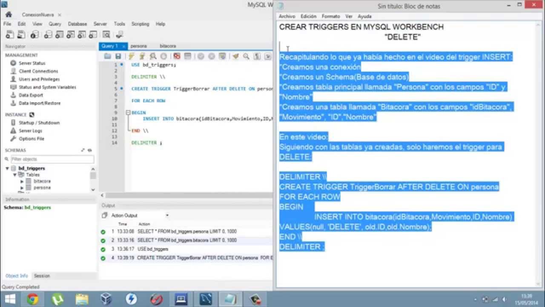Execute the statement under cursor icon
The width and height of the screenshot is (545, 307).
coord(142,56)
